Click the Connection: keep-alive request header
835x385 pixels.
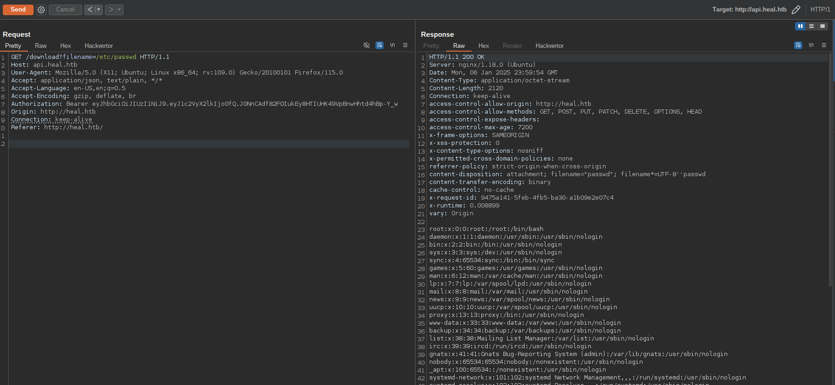(52, 120)
